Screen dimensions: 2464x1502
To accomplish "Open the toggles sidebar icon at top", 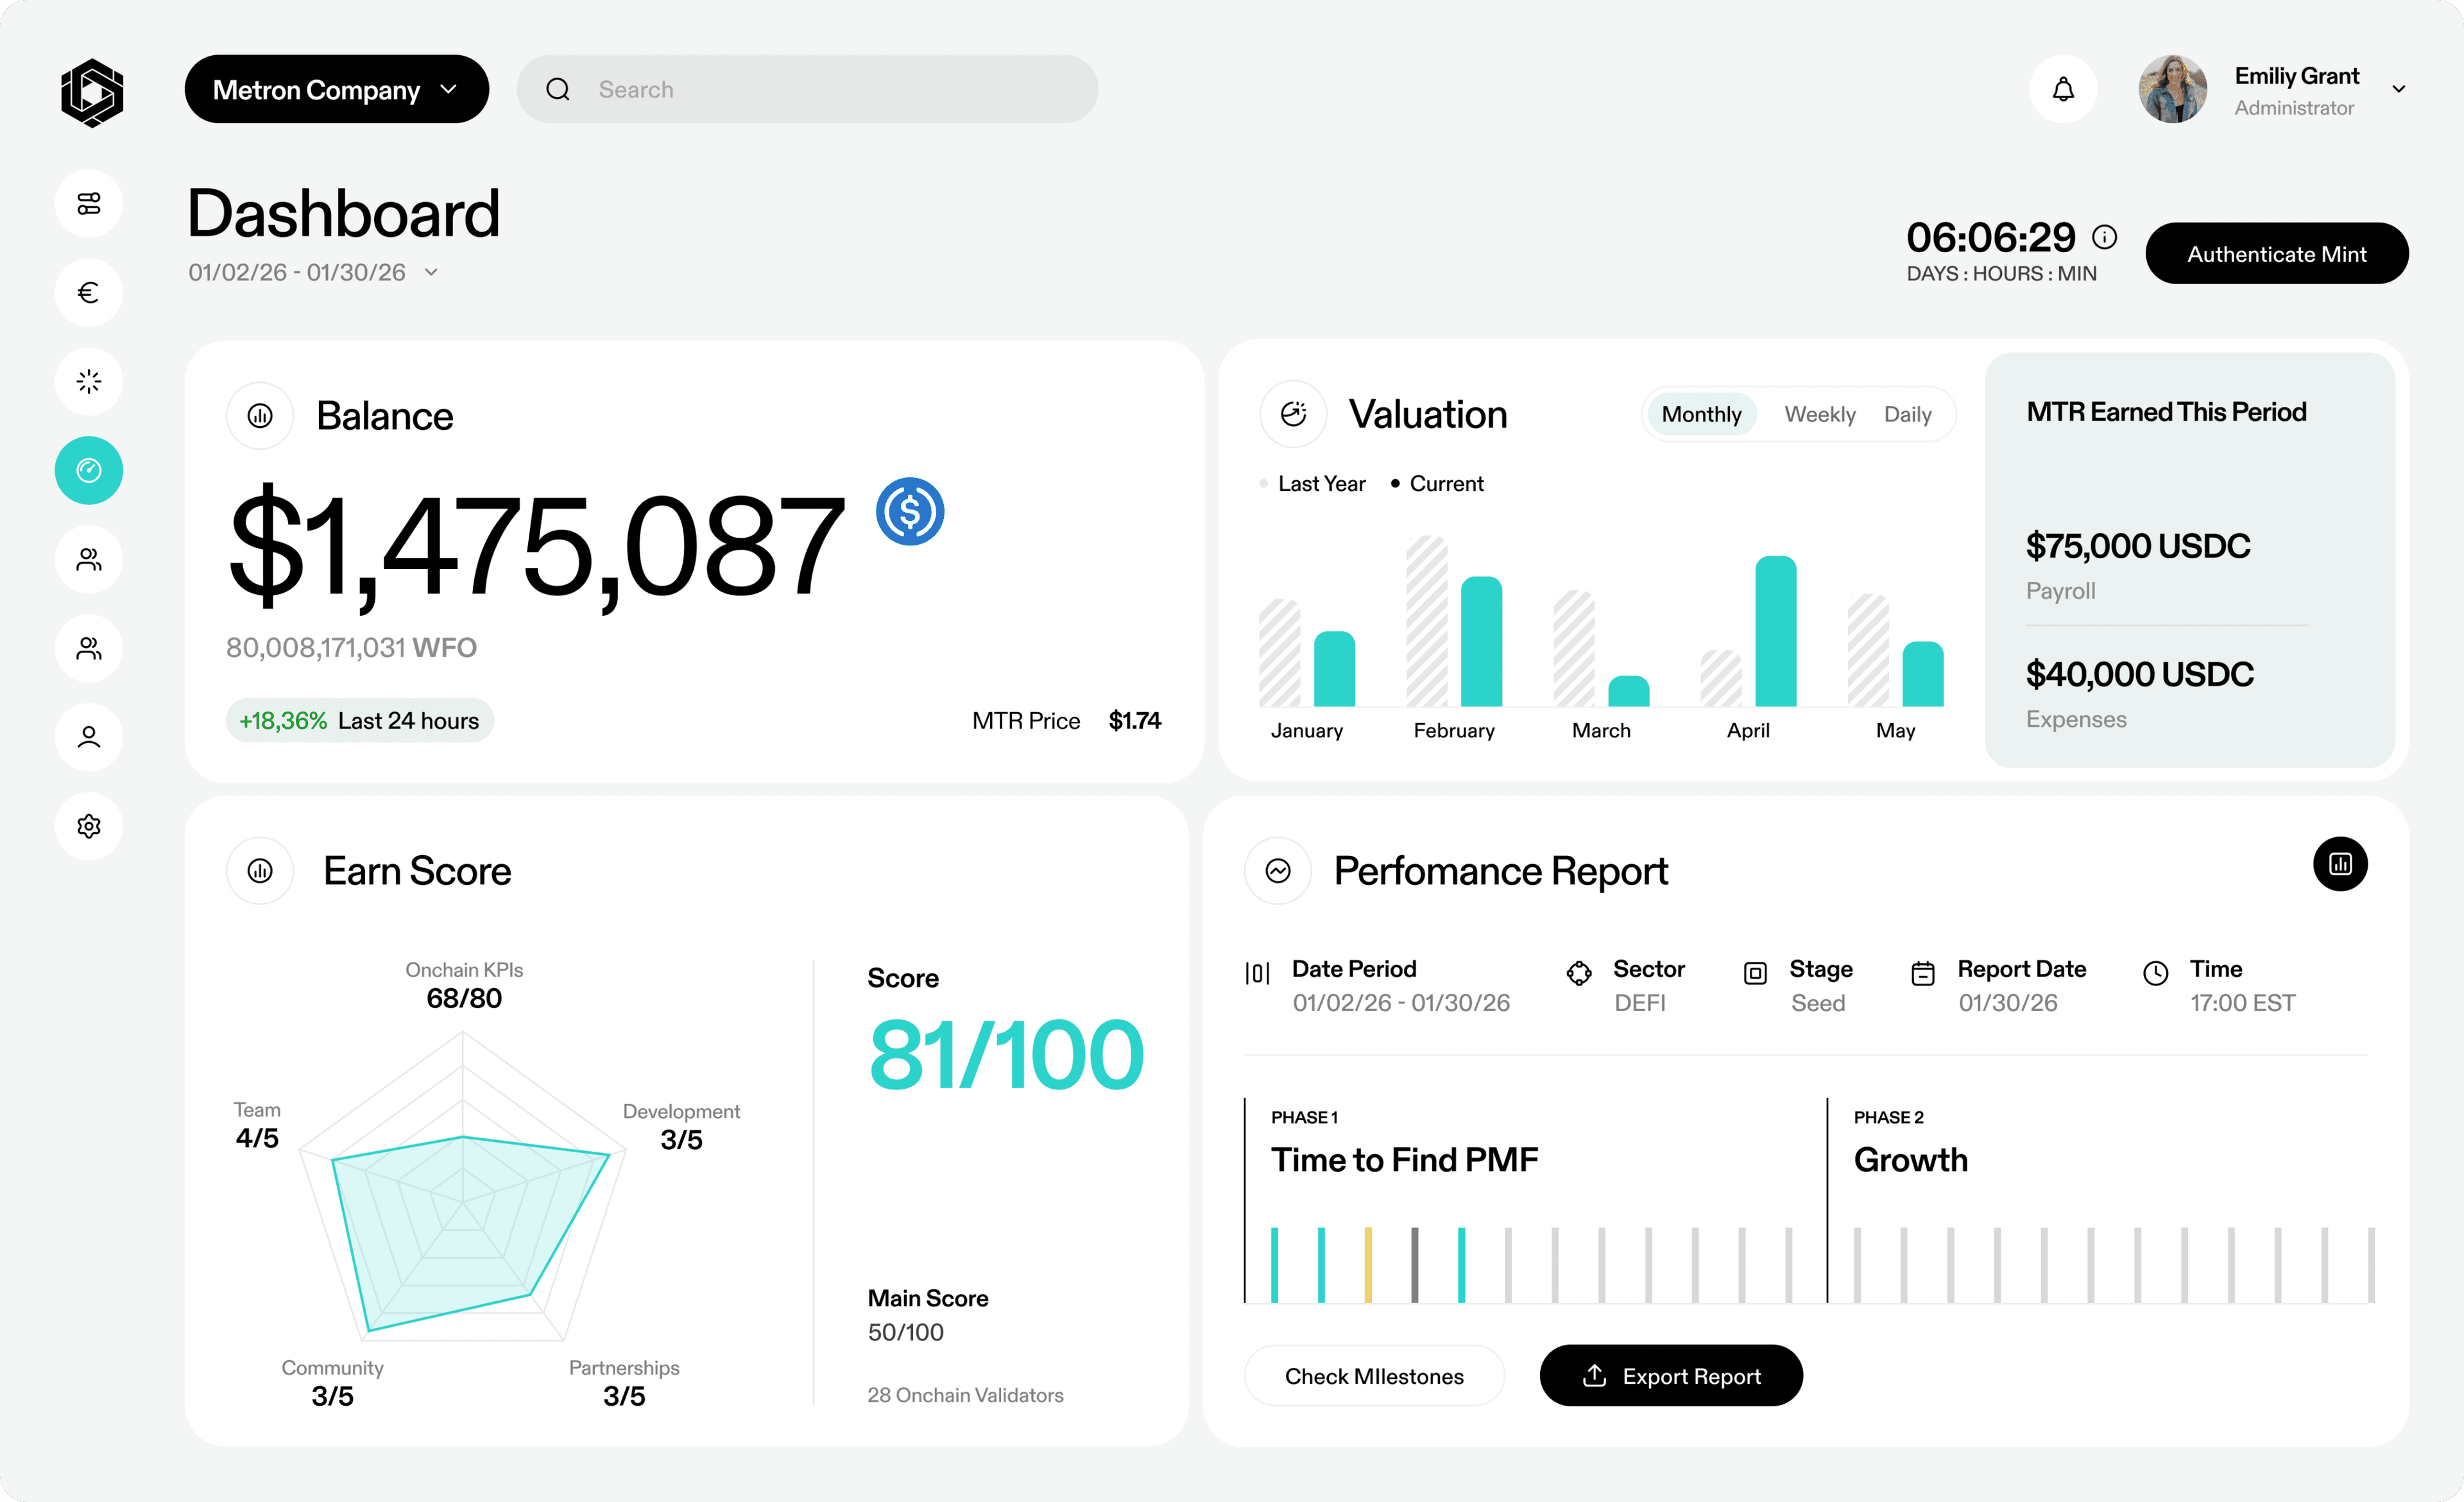I will pos(89,203).
